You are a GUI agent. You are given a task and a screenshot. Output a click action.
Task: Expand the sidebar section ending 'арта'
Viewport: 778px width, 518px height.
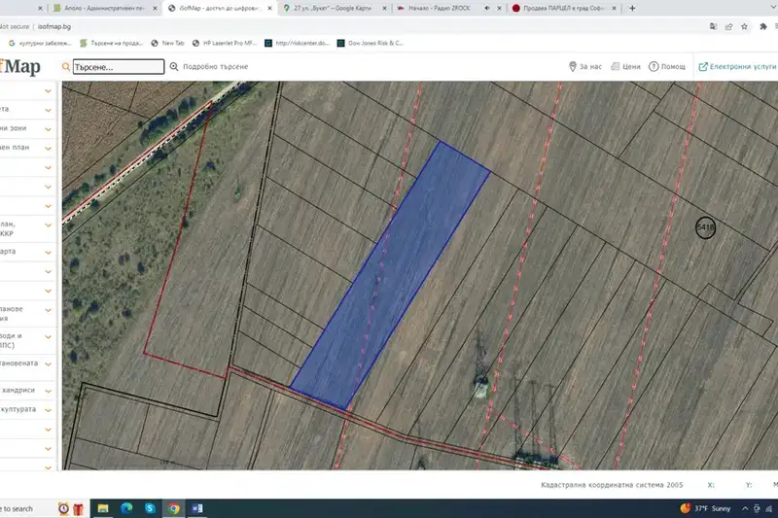click(48, 253)
